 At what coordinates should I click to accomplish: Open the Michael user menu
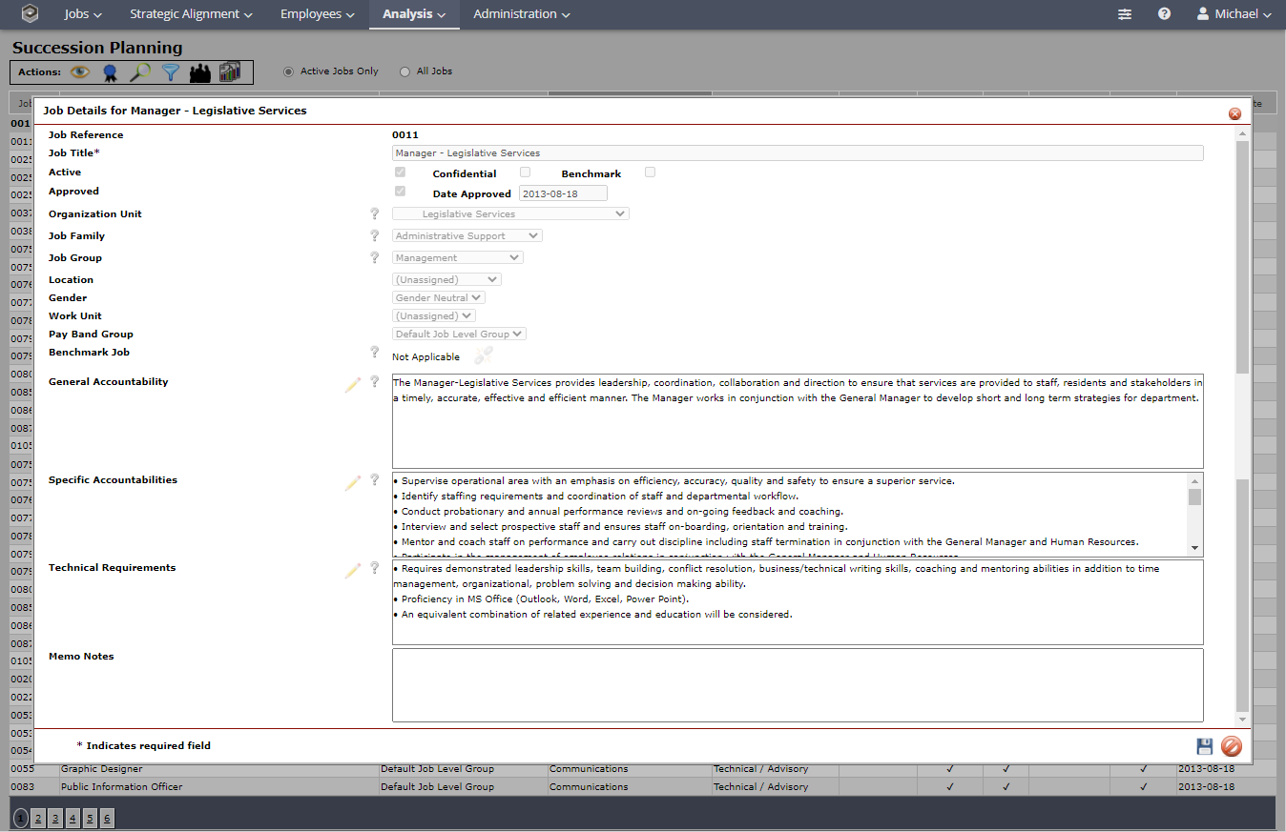coord(1234,14)
